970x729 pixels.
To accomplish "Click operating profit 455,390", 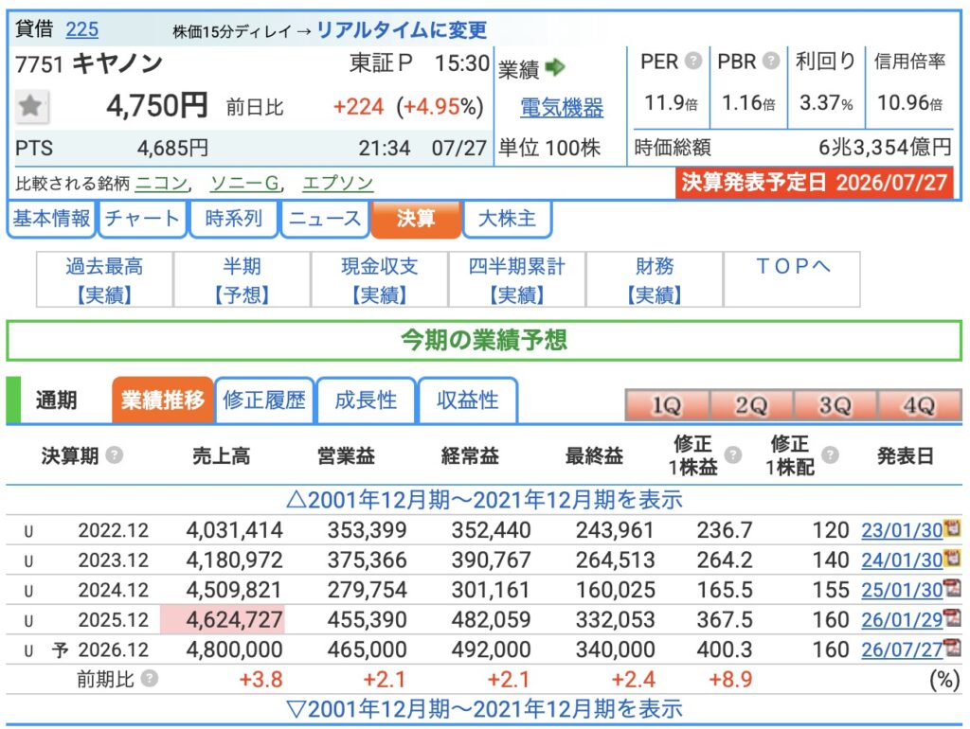I will (x=367, y=619).
